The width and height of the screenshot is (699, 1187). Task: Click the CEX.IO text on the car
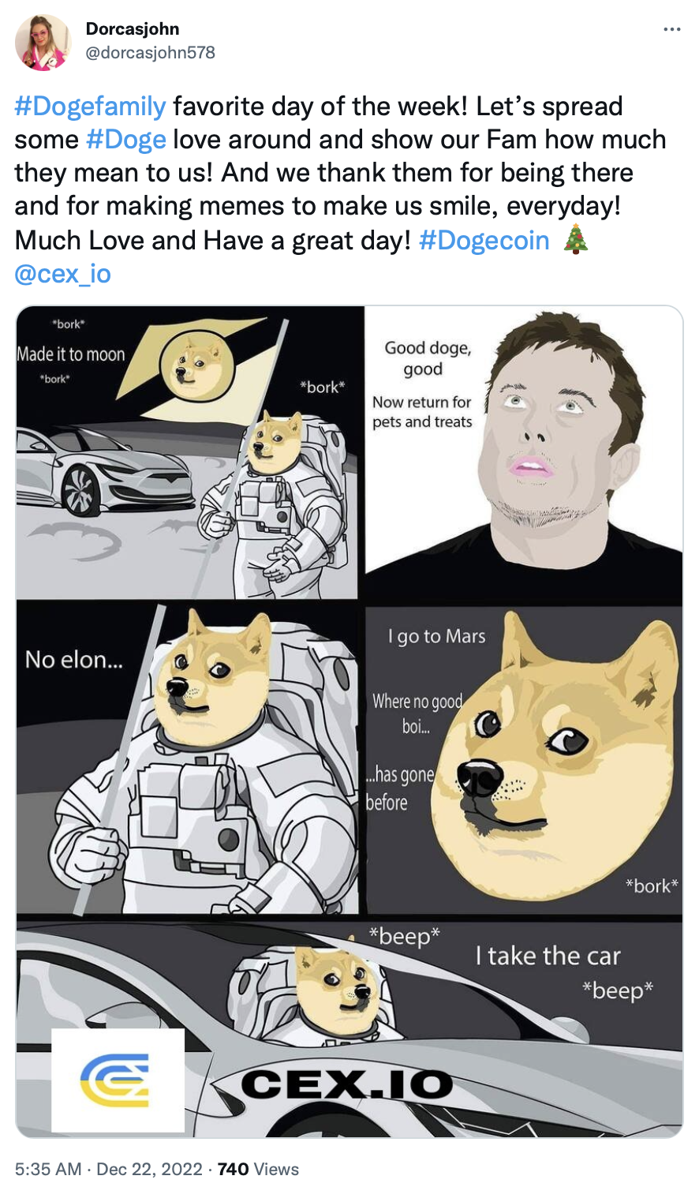(347, 1085)
